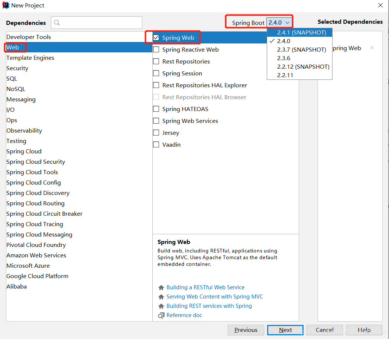This screenshot has width=389, height=339.
Task: Select Spring Cloud Circuit Breaker category
Action: pos(79,214)
